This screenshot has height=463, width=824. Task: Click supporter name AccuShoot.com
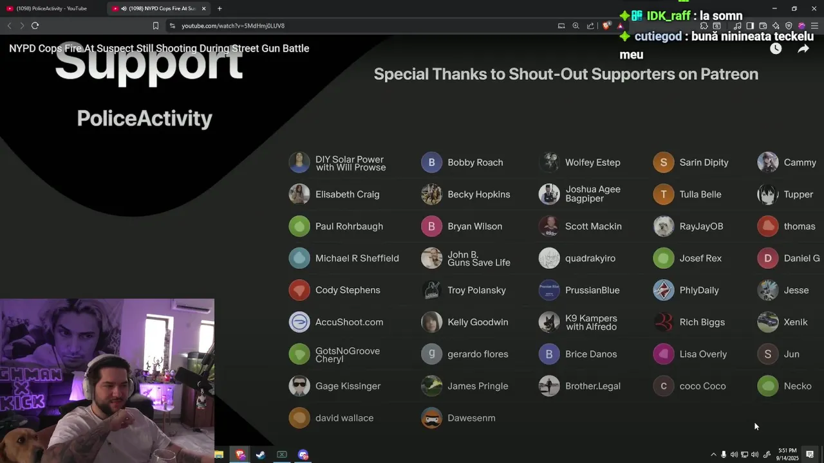coord(349,322)
